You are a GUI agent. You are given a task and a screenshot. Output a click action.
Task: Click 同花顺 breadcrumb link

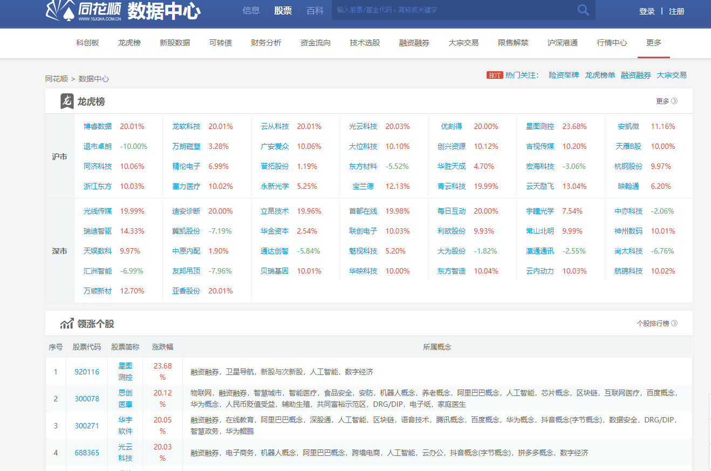click(x=57, y=79)
